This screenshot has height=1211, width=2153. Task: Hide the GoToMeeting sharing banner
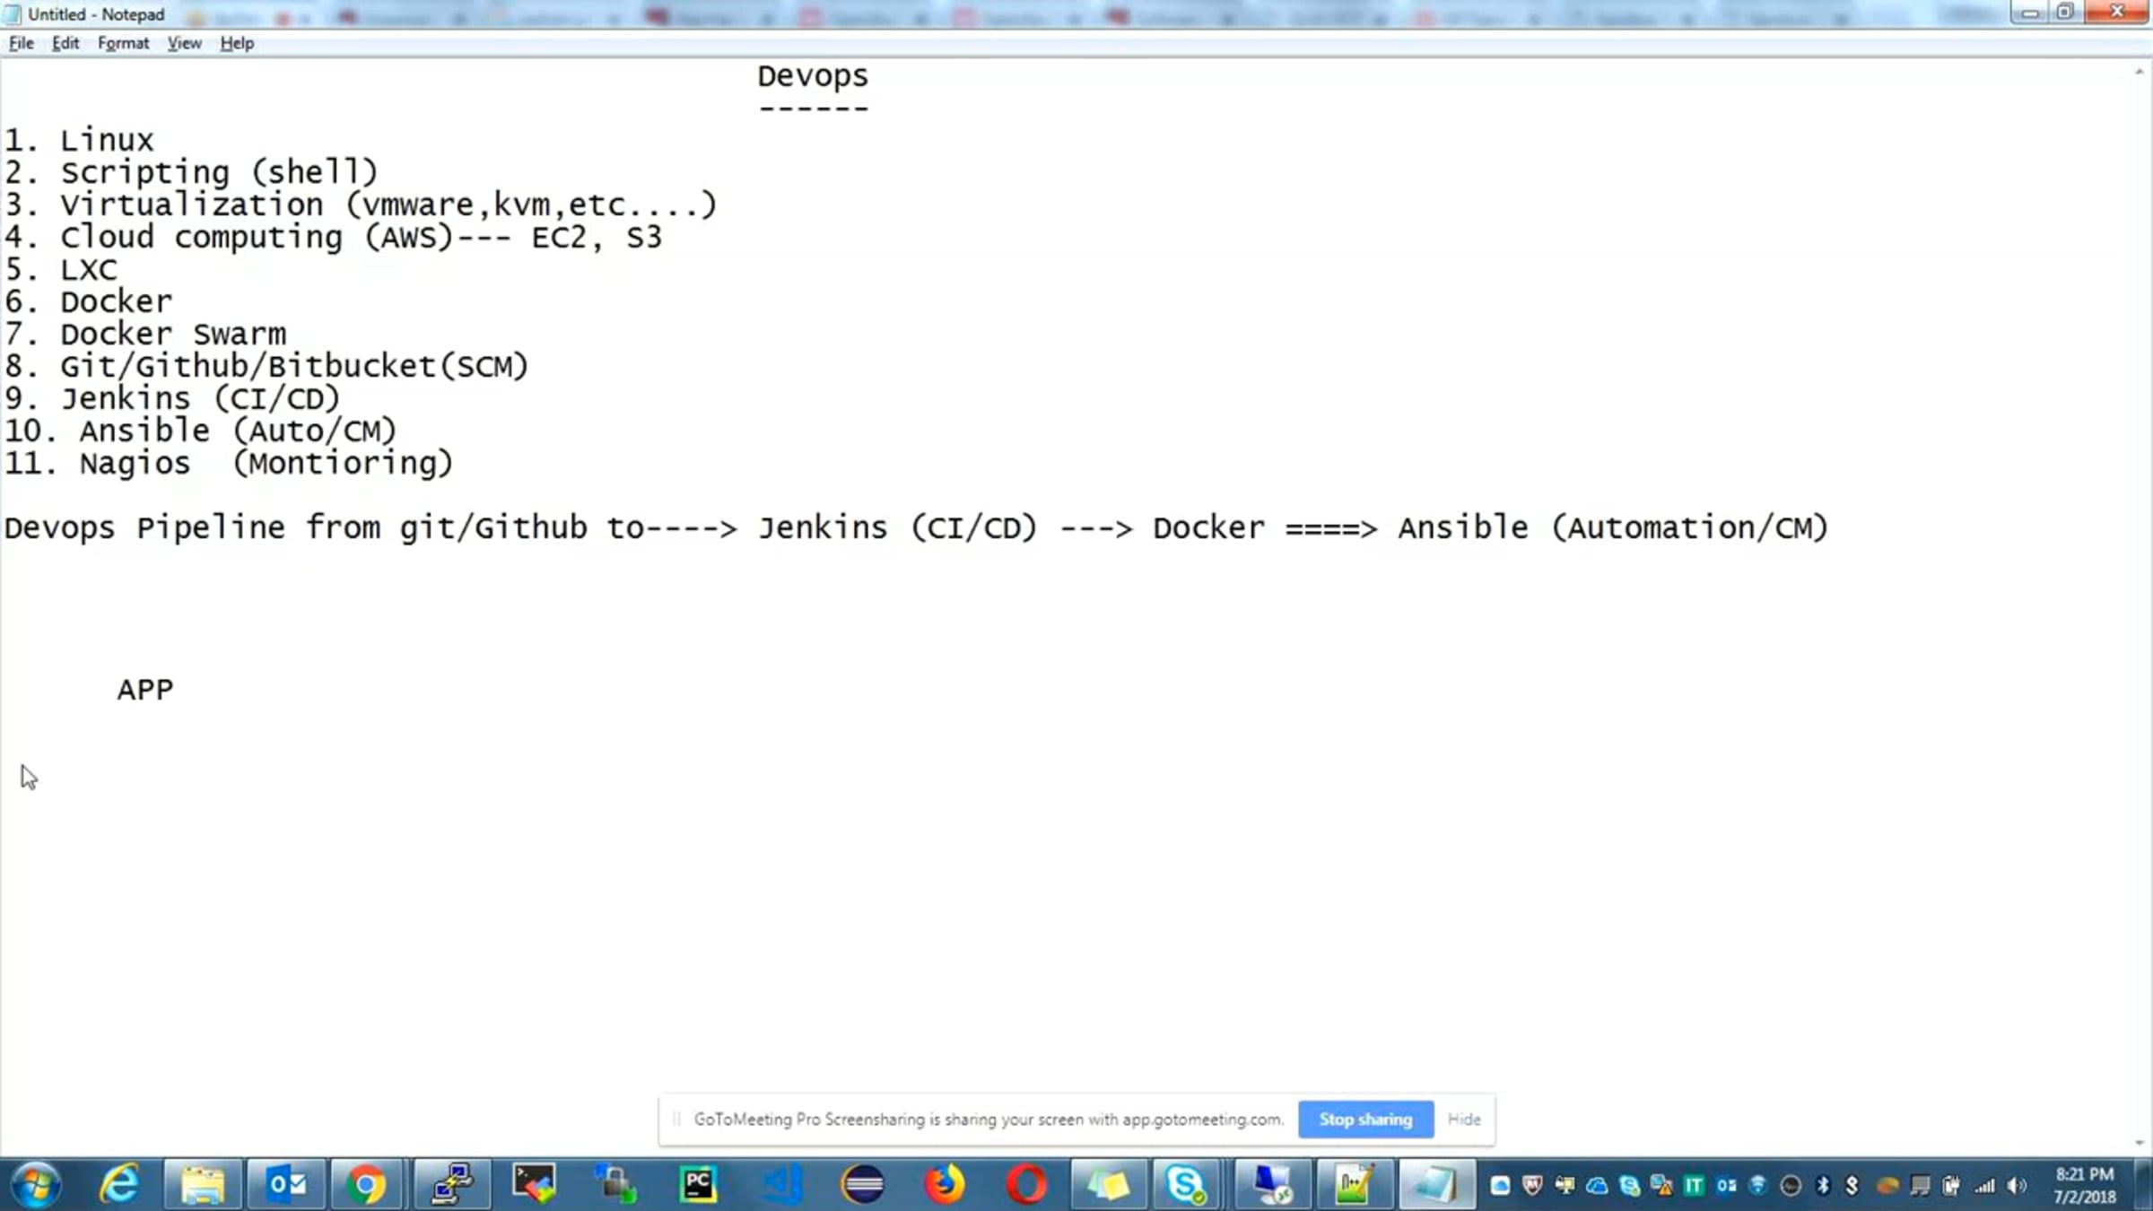1463,1119
